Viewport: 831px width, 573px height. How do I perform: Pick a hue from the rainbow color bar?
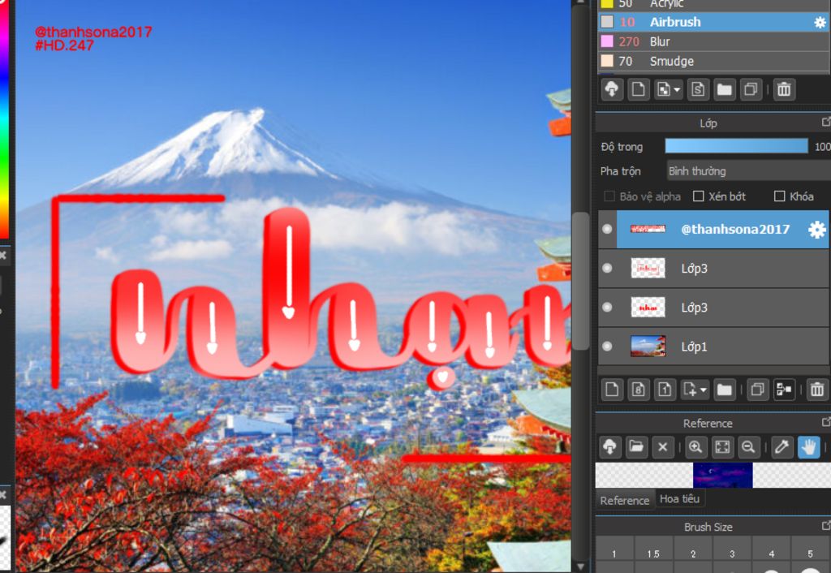(4, 119)
